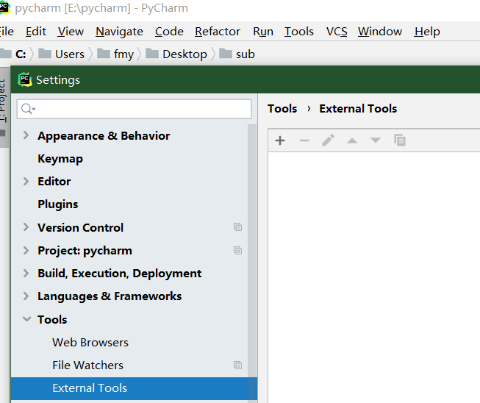The height and width of the screenshot is (403, 480).
Task: Select Version Control label
Action: pos(81,227)
